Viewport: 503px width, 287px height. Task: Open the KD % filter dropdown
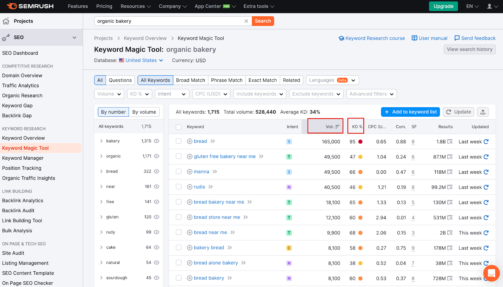pos(140,94)
